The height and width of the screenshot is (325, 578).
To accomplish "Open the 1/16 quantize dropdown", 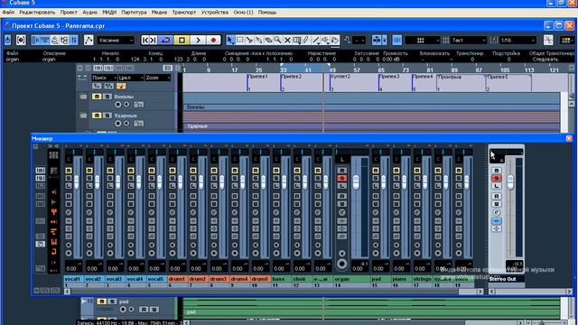I will [517, 40].
